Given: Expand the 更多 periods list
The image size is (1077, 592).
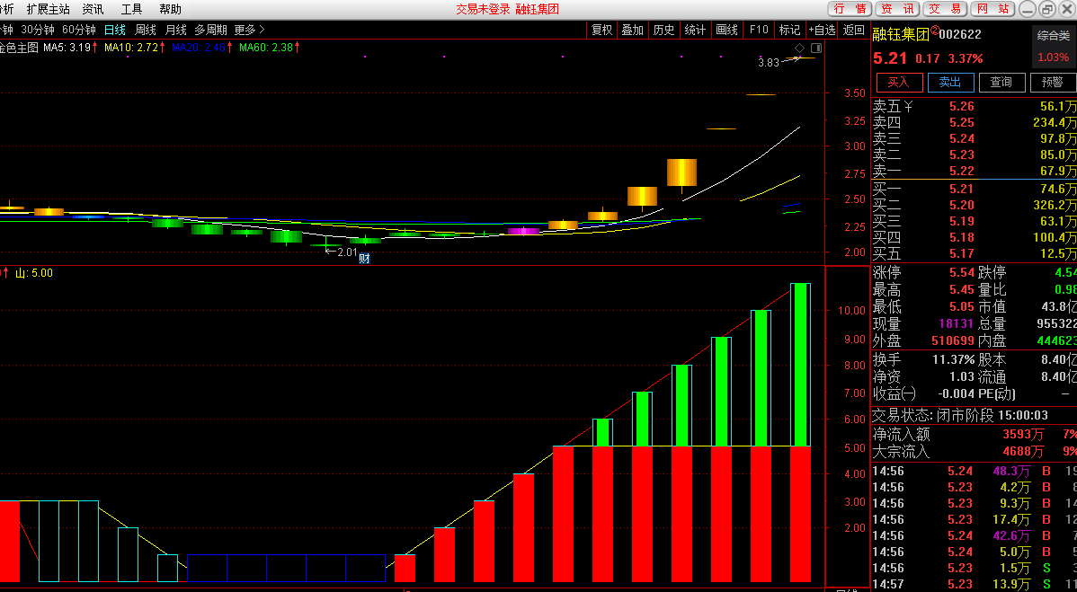Looking at the screenshot, I should [x=249, y=30].
